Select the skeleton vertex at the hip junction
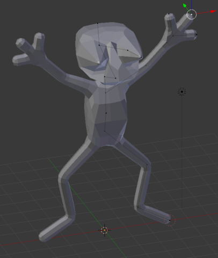218x258 pixels. coord(105,131)
